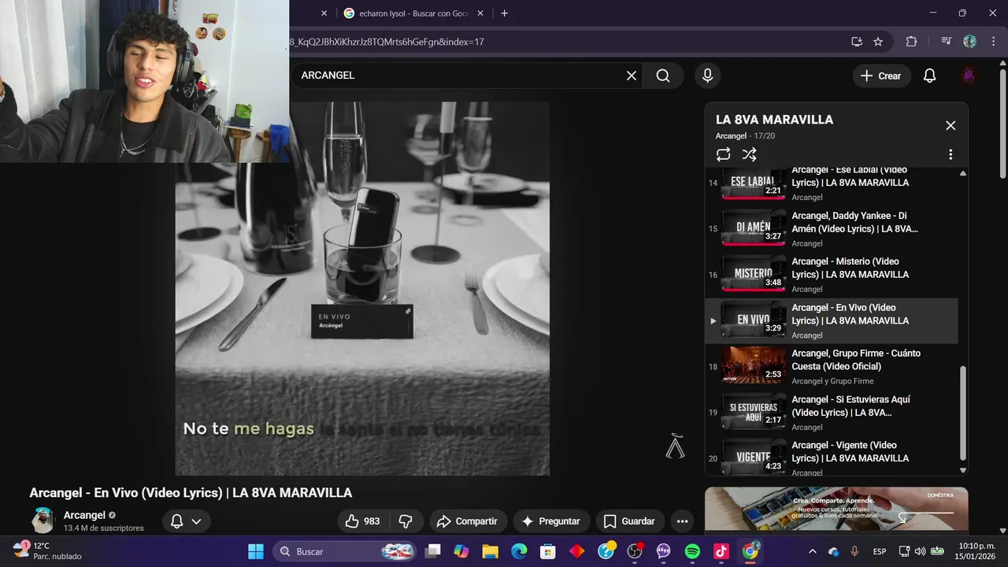Toggle playlist shuffle

pos(749,154)
